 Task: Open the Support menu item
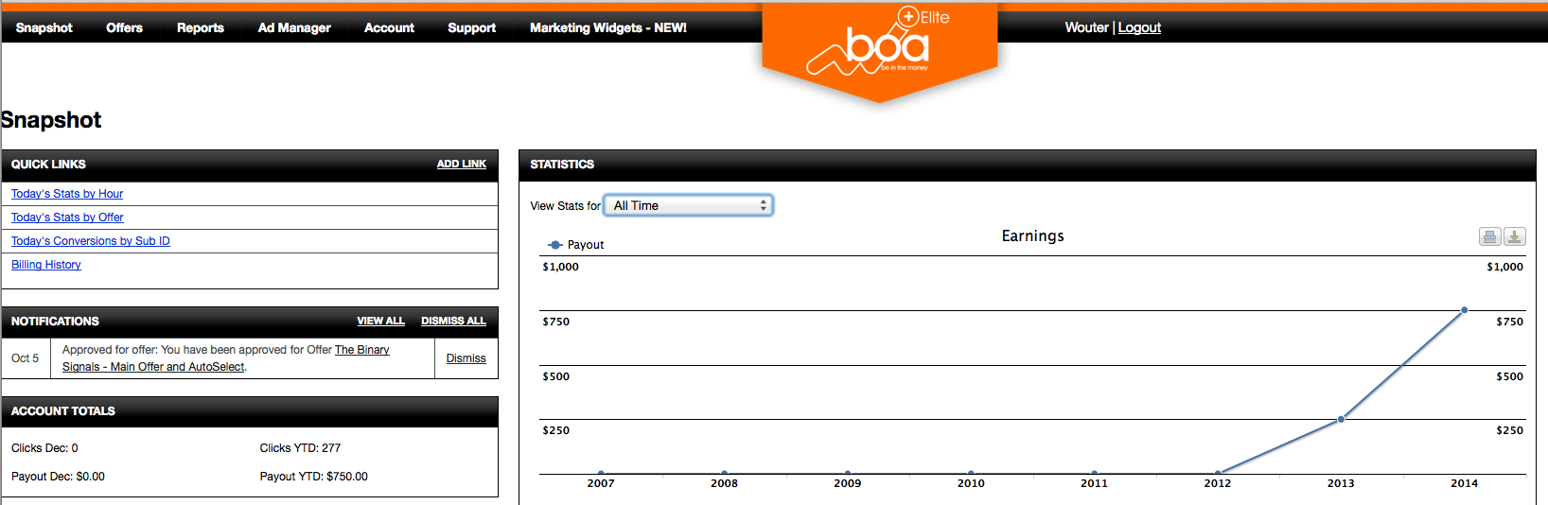click(471, 27)
